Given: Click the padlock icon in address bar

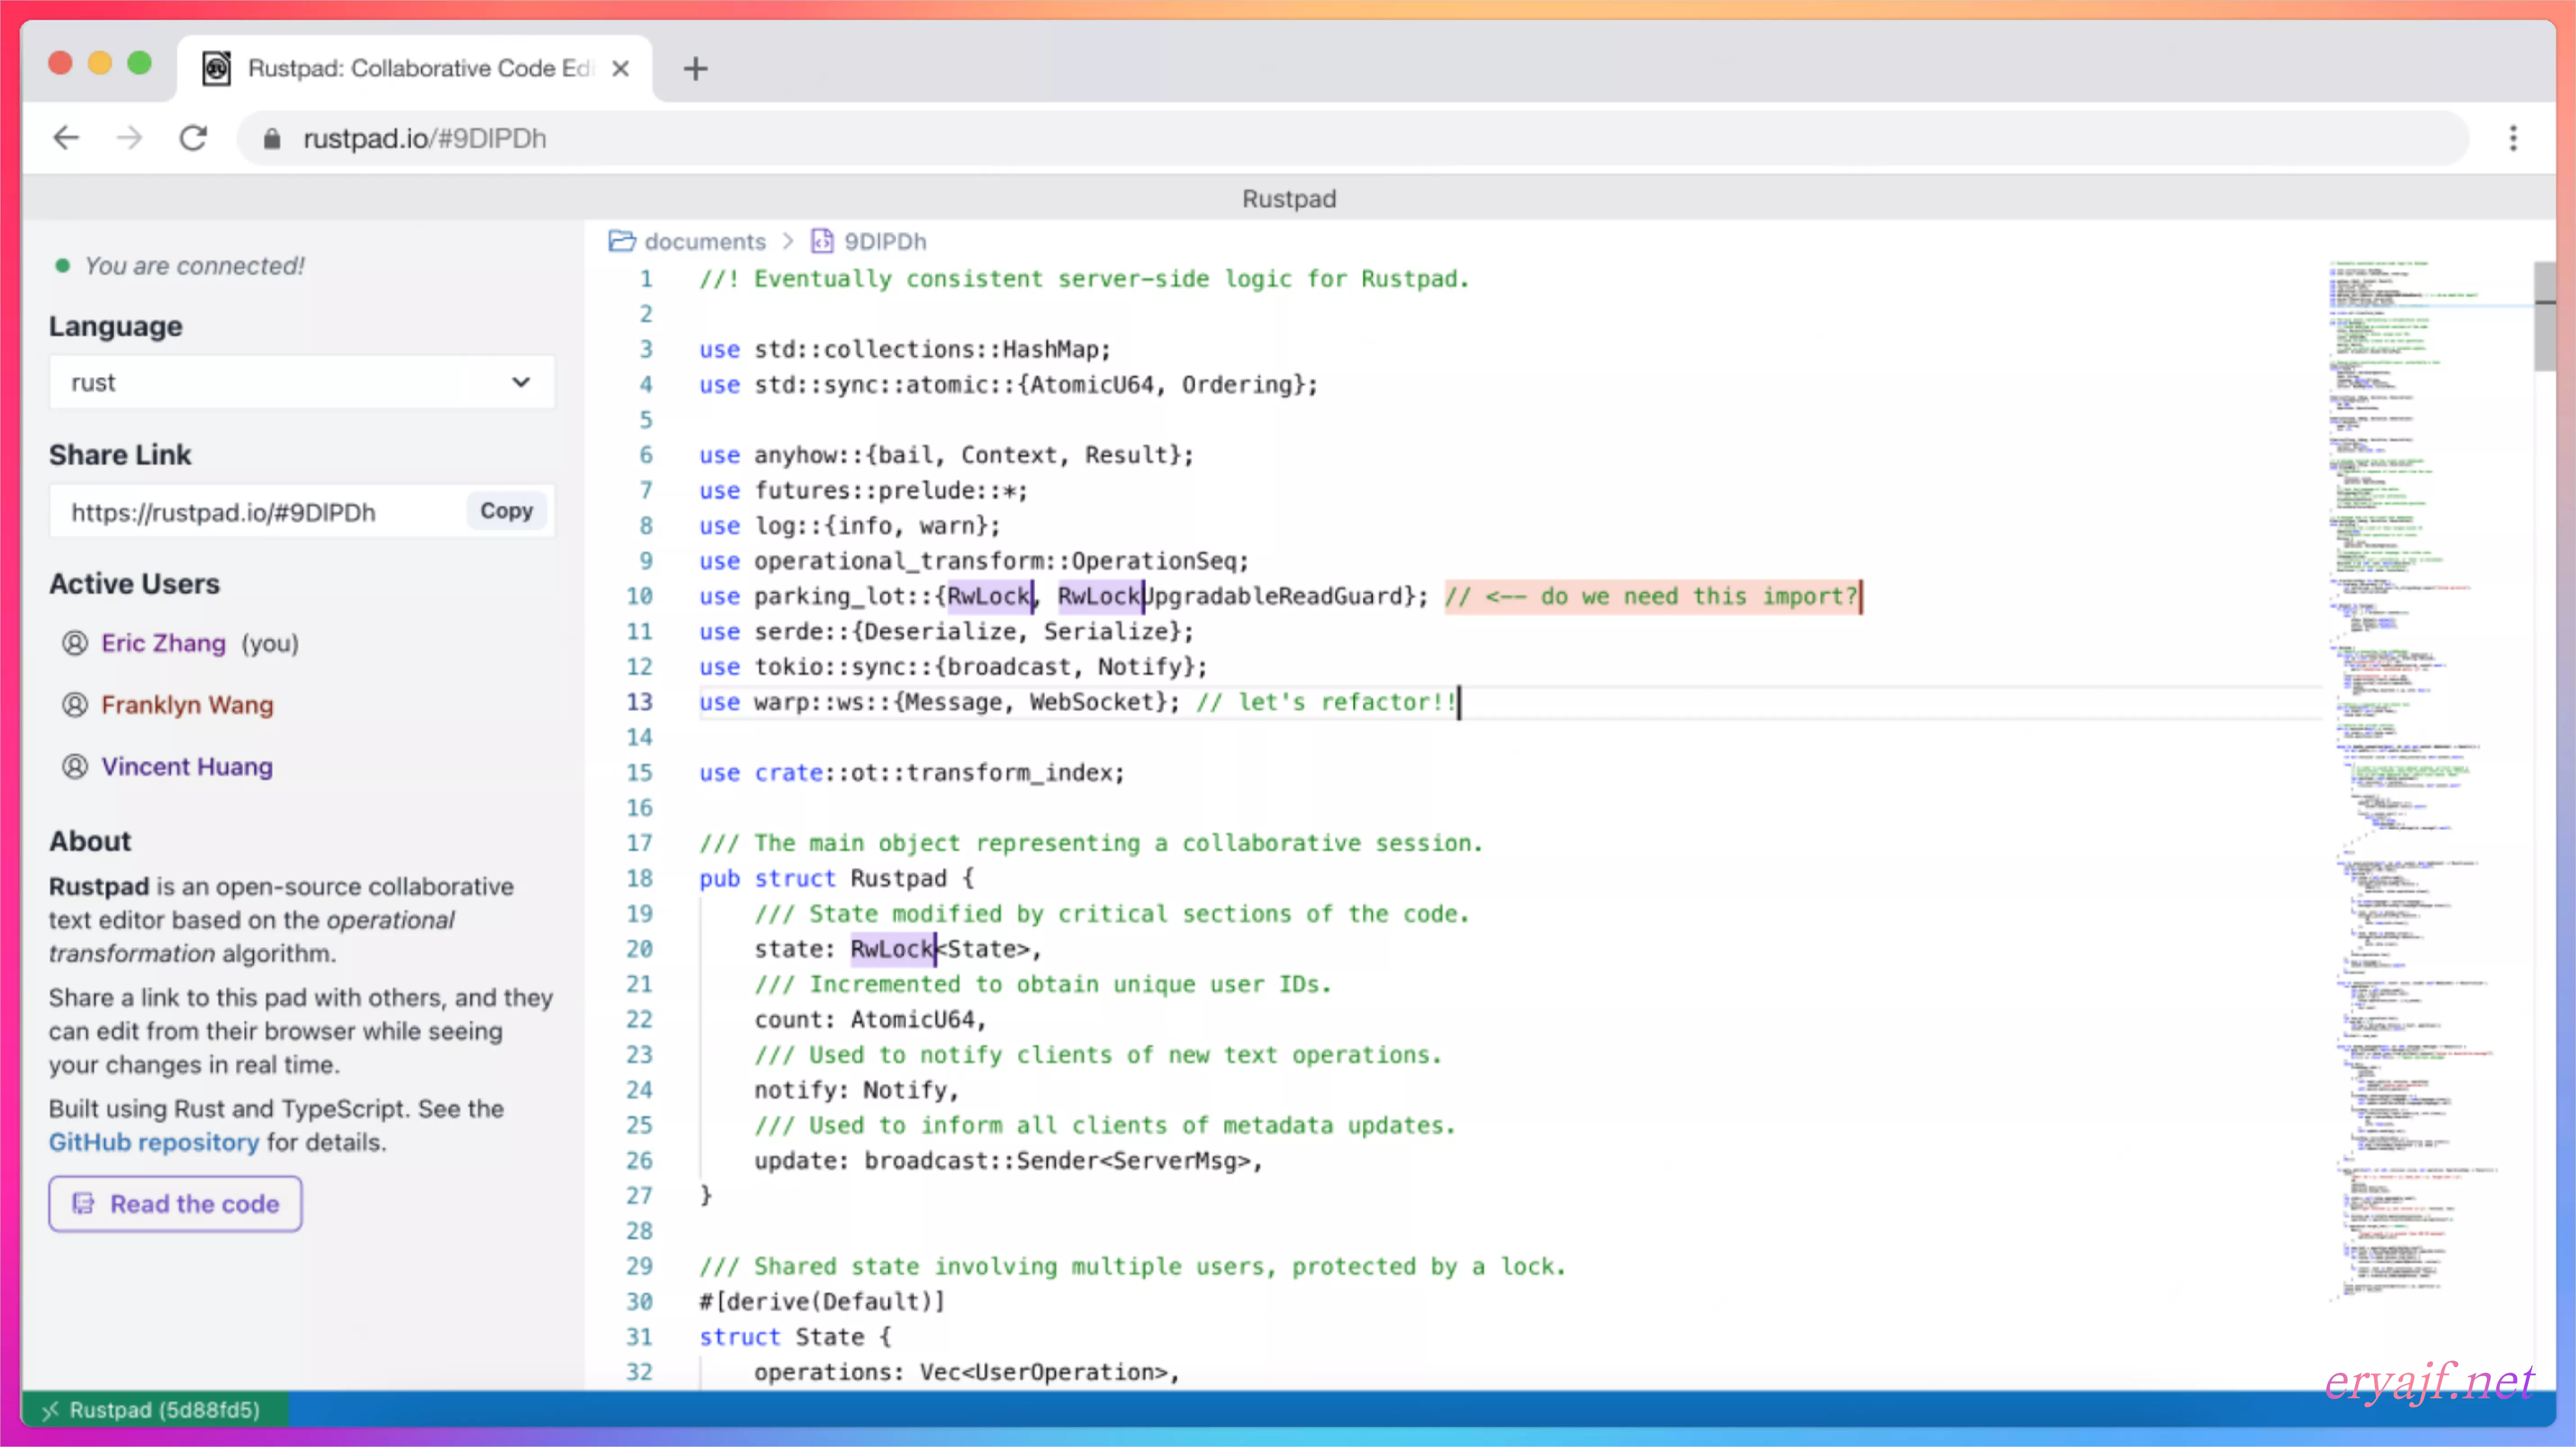Looking at the screenshot, I should [271, 139].
